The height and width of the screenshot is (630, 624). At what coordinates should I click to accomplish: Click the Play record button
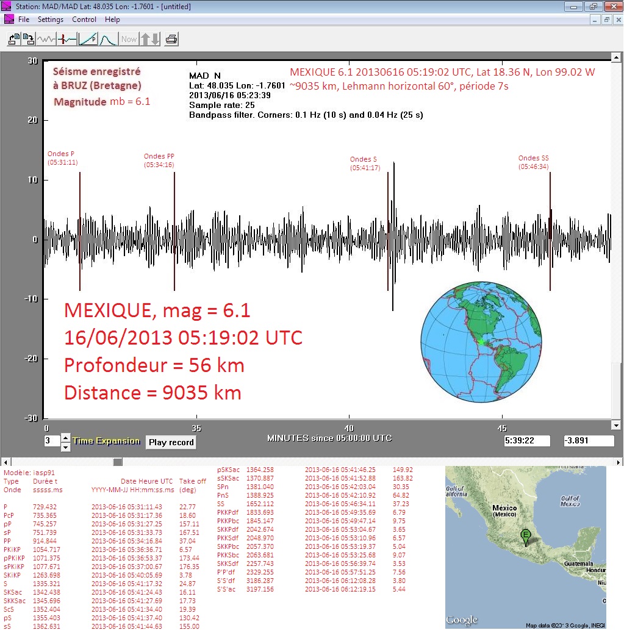pyautogui.click(x=171, y=442)
